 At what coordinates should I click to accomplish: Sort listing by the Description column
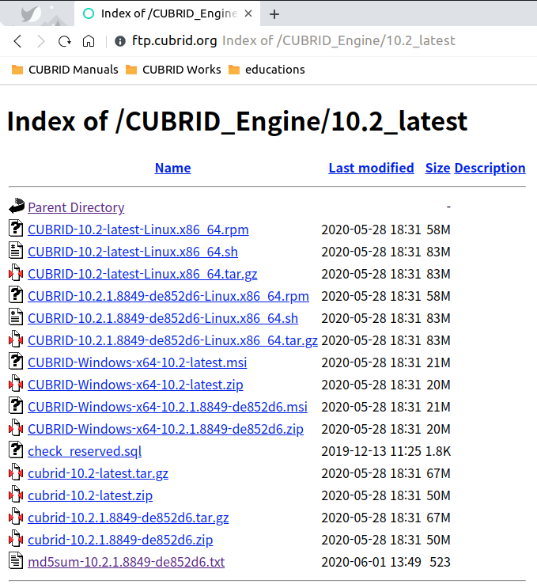point(490,168)
